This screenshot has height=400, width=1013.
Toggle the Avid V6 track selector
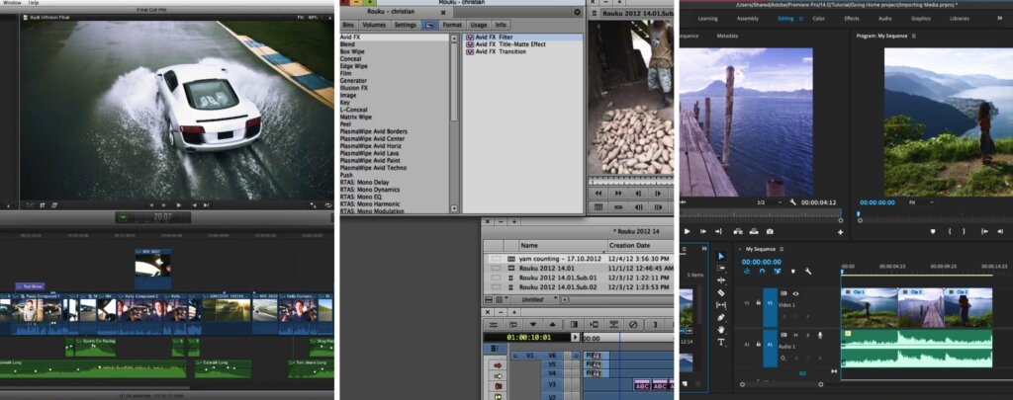click(x=552, y=356)
